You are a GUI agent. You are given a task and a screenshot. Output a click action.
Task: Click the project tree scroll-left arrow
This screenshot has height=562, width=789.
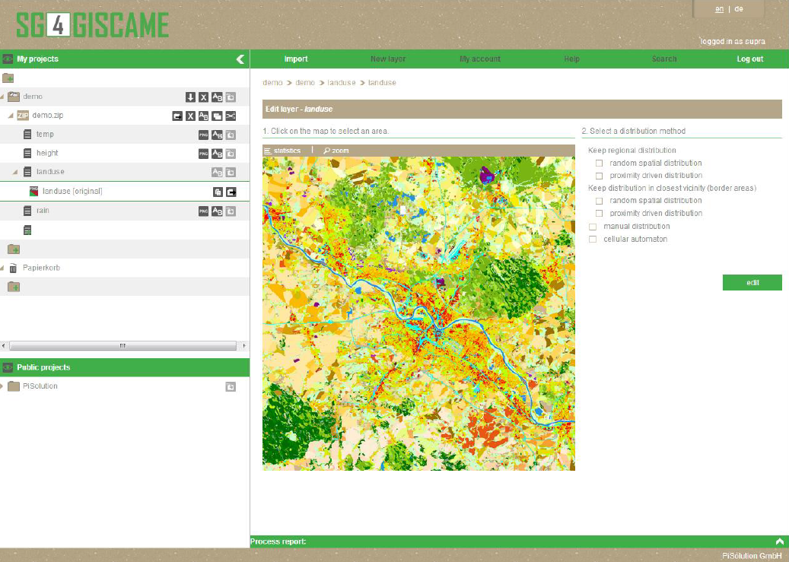(4, 346)
